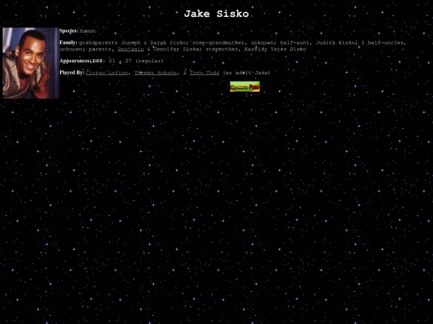The width and height of the screenshot is (433, 324).
Task: Click the Species: label
Action: coord(69,31)
